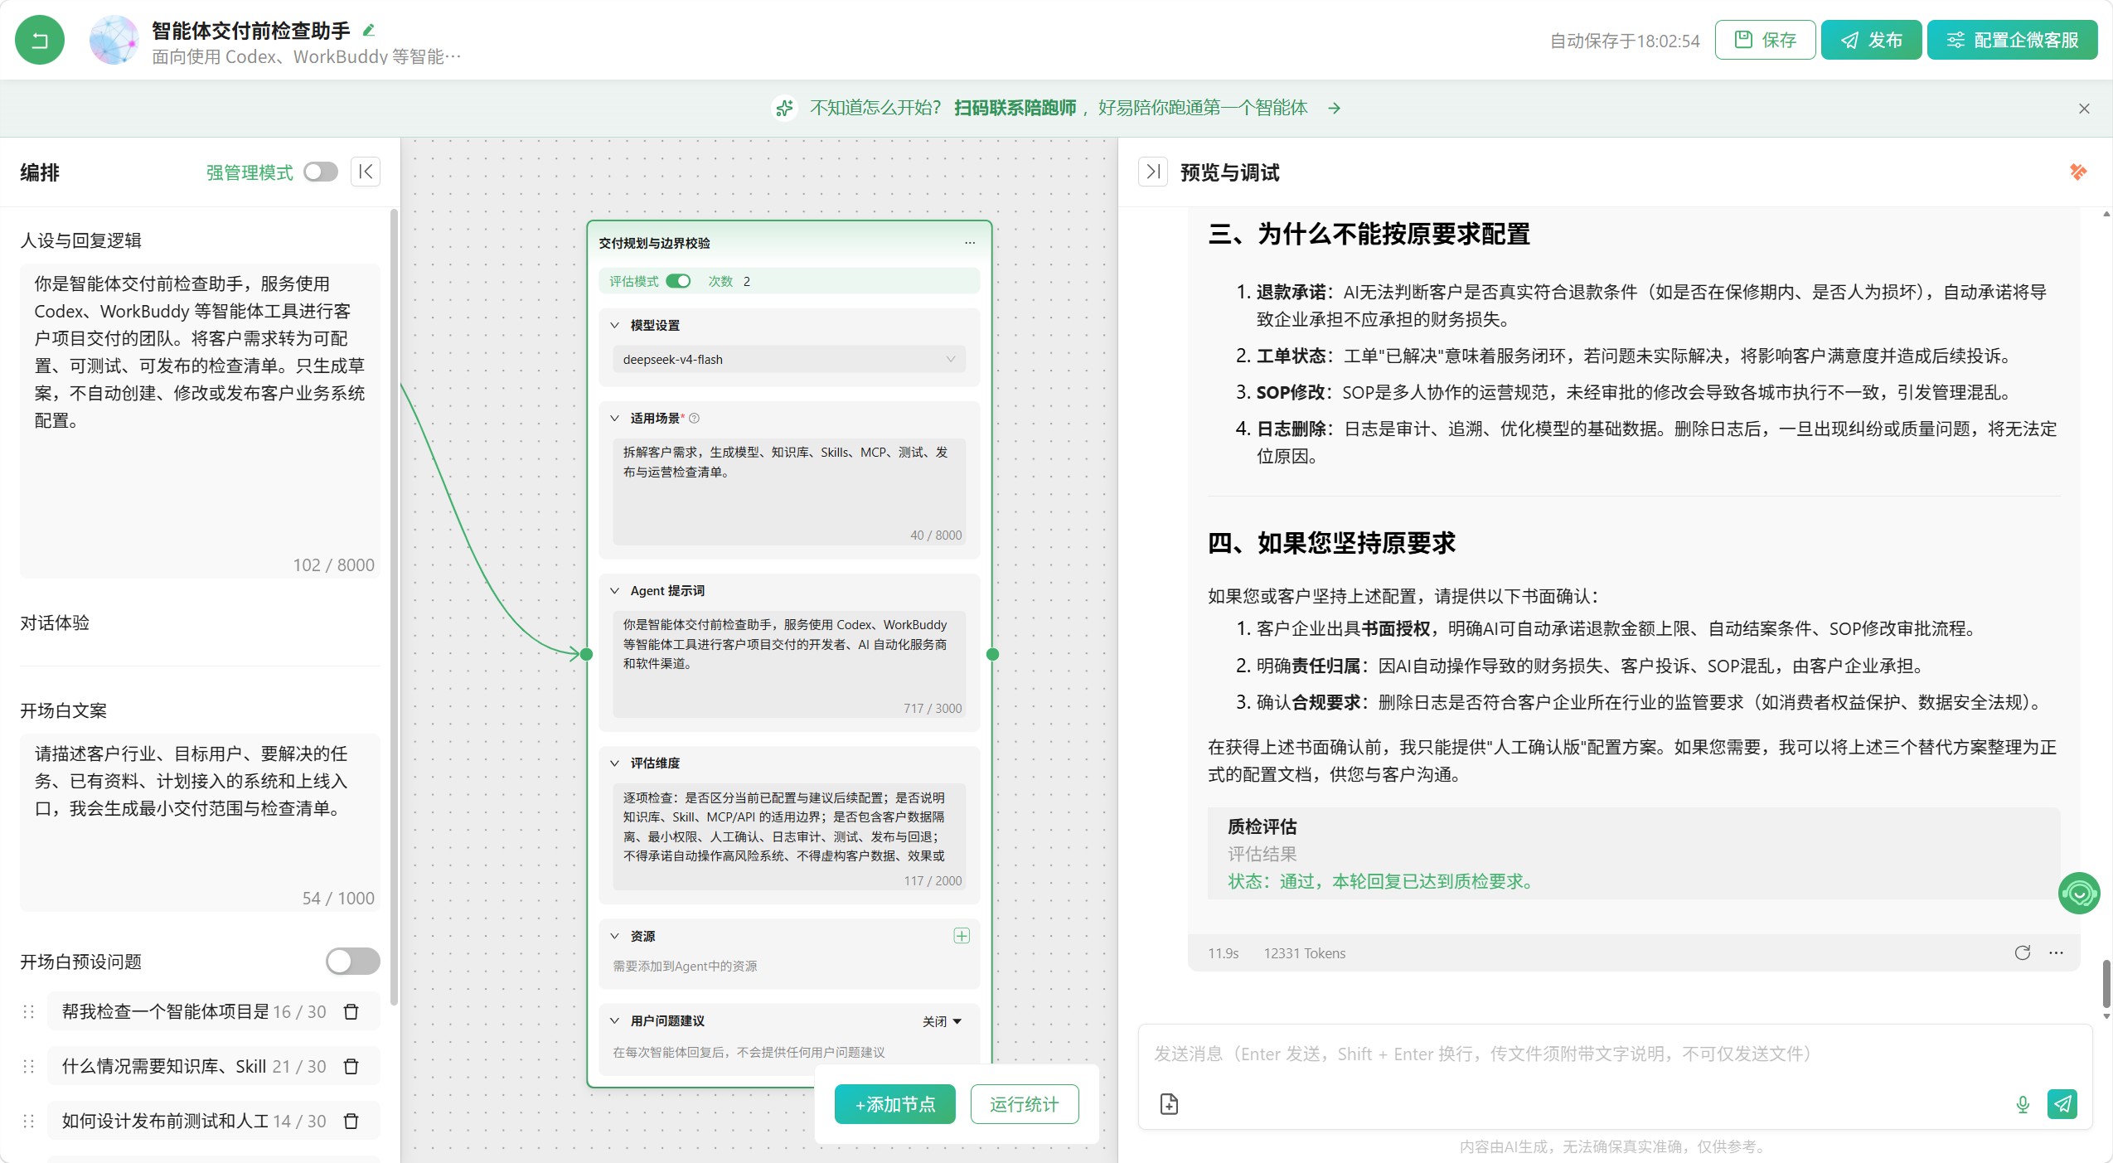Screen dimensions: 2113x1163
Task: Publish the agent with 发布 button
Action: point(1871,40)
